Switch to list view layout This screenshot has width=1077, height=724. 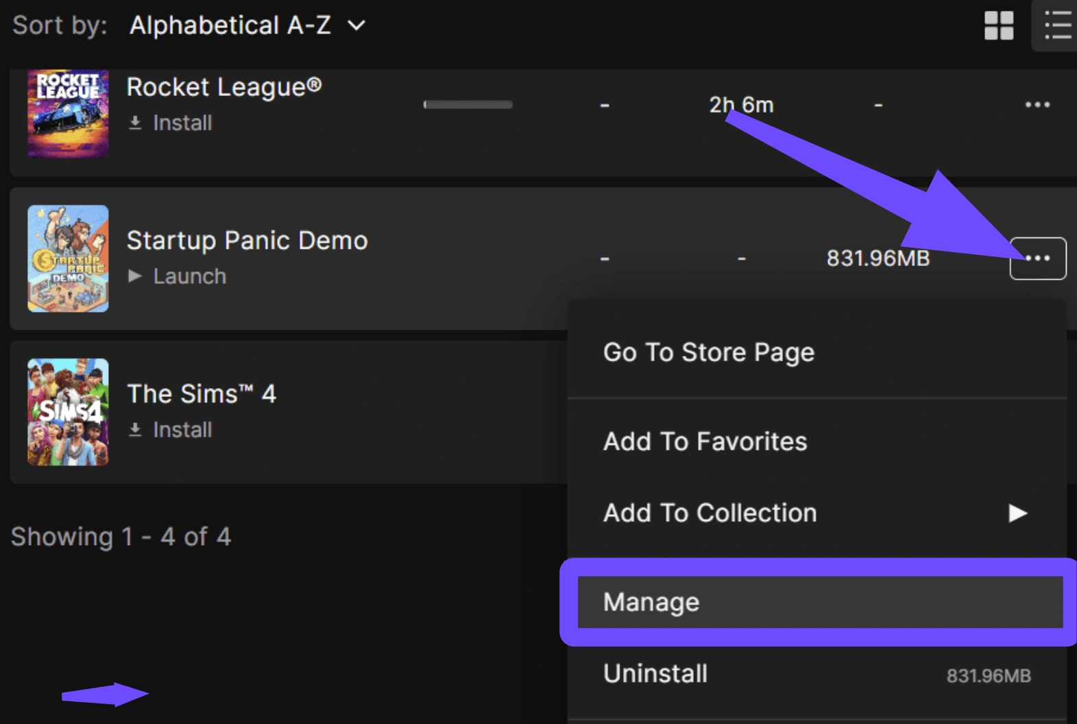pos(1056,26)
